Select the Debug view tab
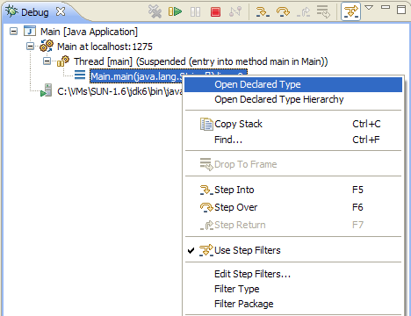The image size is (411, 316). point(35,12)
